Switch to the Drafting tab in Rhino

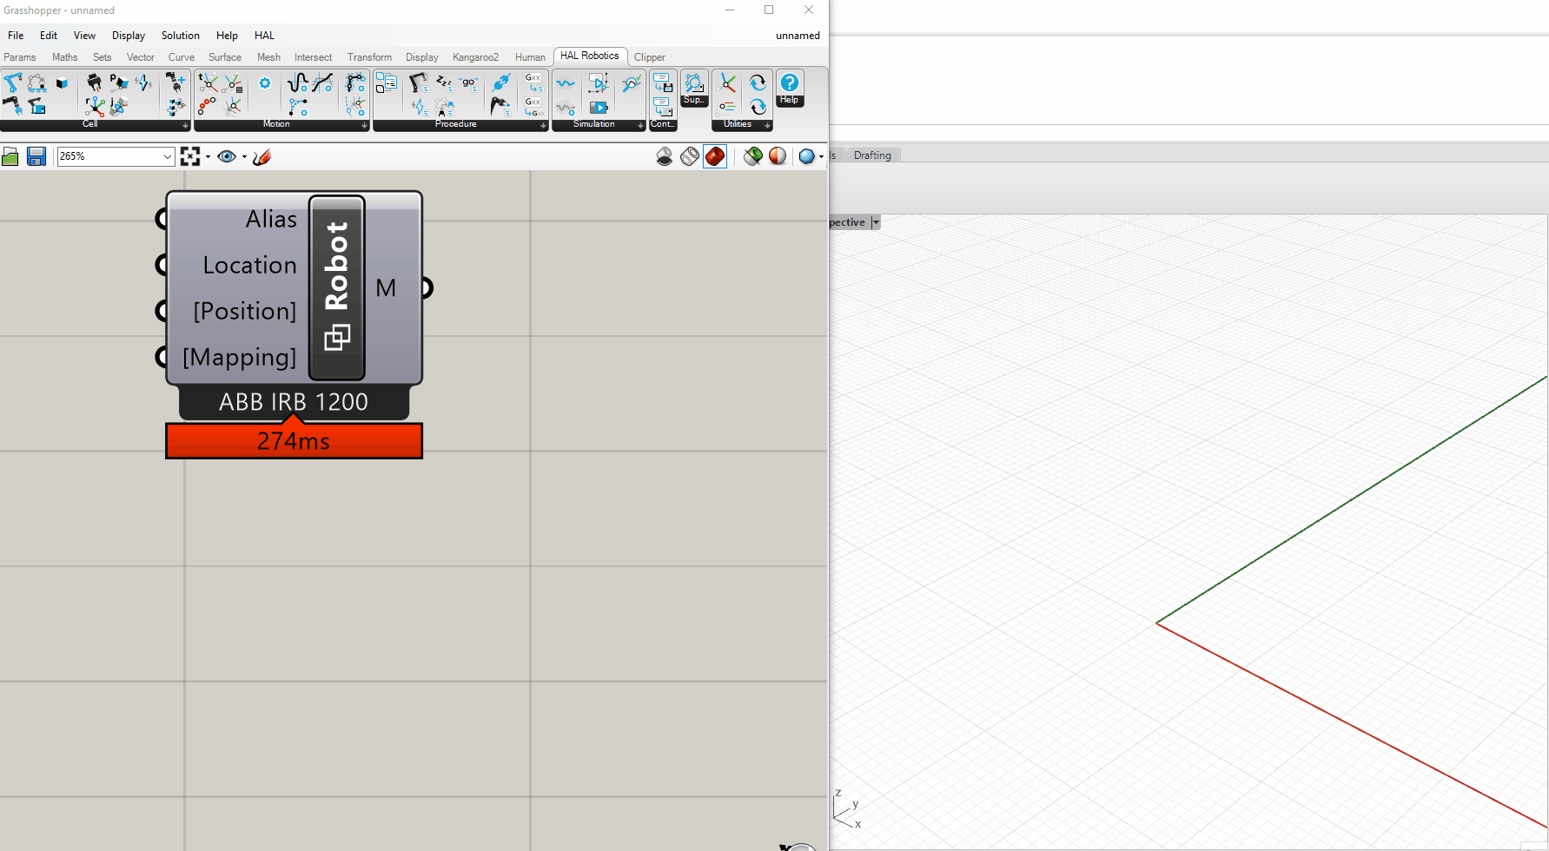(x=872, y=155)
